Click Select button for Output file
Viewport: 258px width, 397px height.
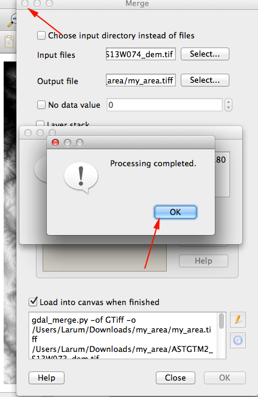(x=205, y=80)
